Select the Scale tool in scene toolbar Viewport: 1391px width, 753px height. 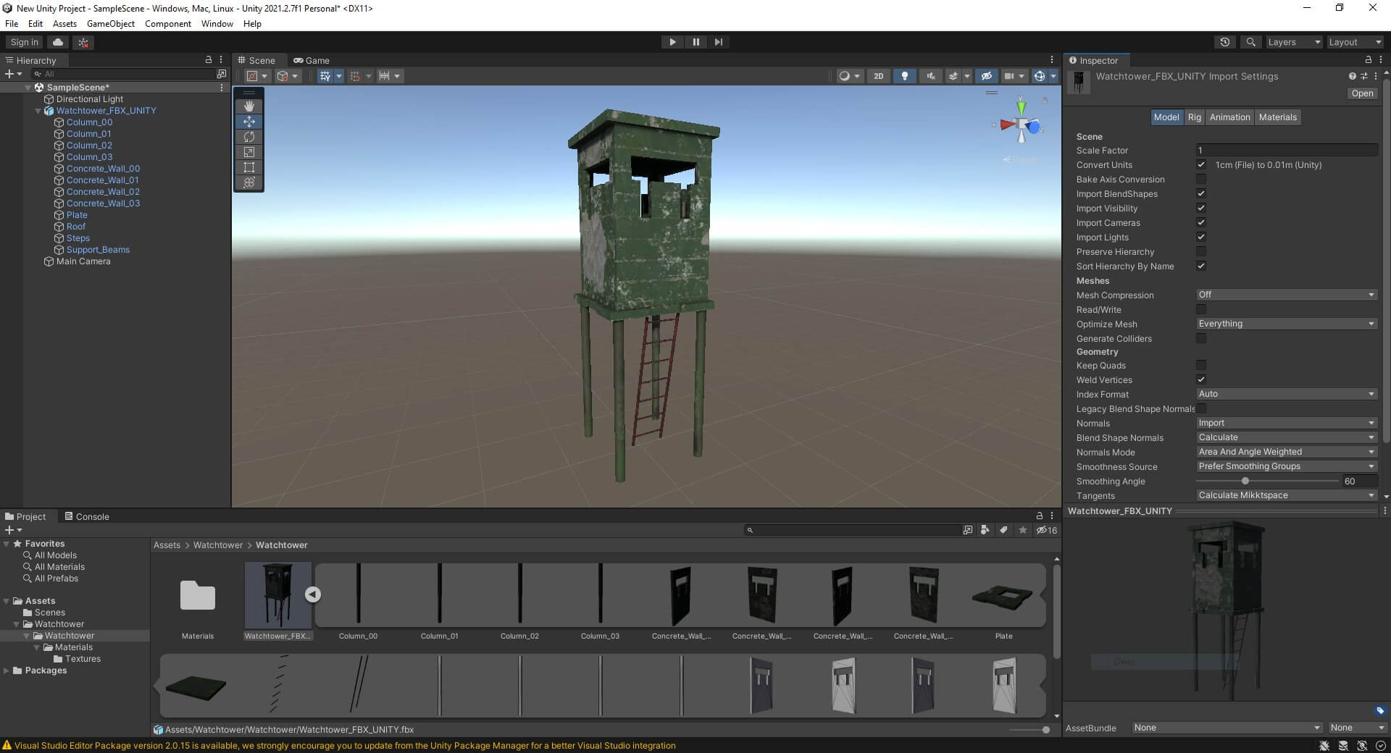tap(249, 152)
